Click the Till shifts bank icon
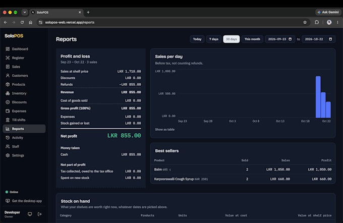The height and width of the screenshot is (223, 343). tap(8, 120)
